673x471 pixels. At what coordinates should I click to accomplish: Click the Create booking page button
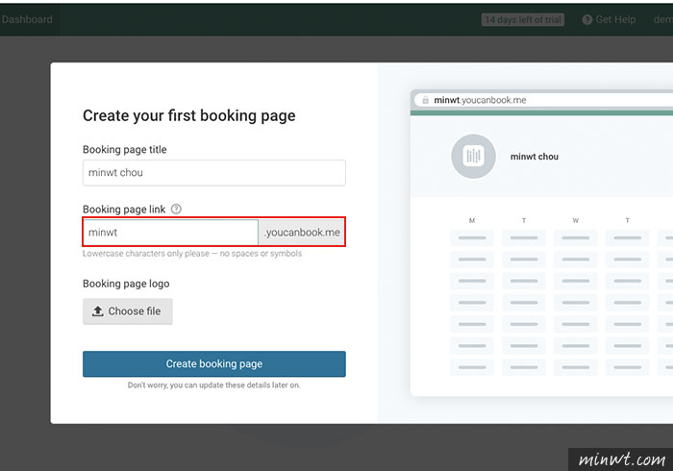pos(213,363)
